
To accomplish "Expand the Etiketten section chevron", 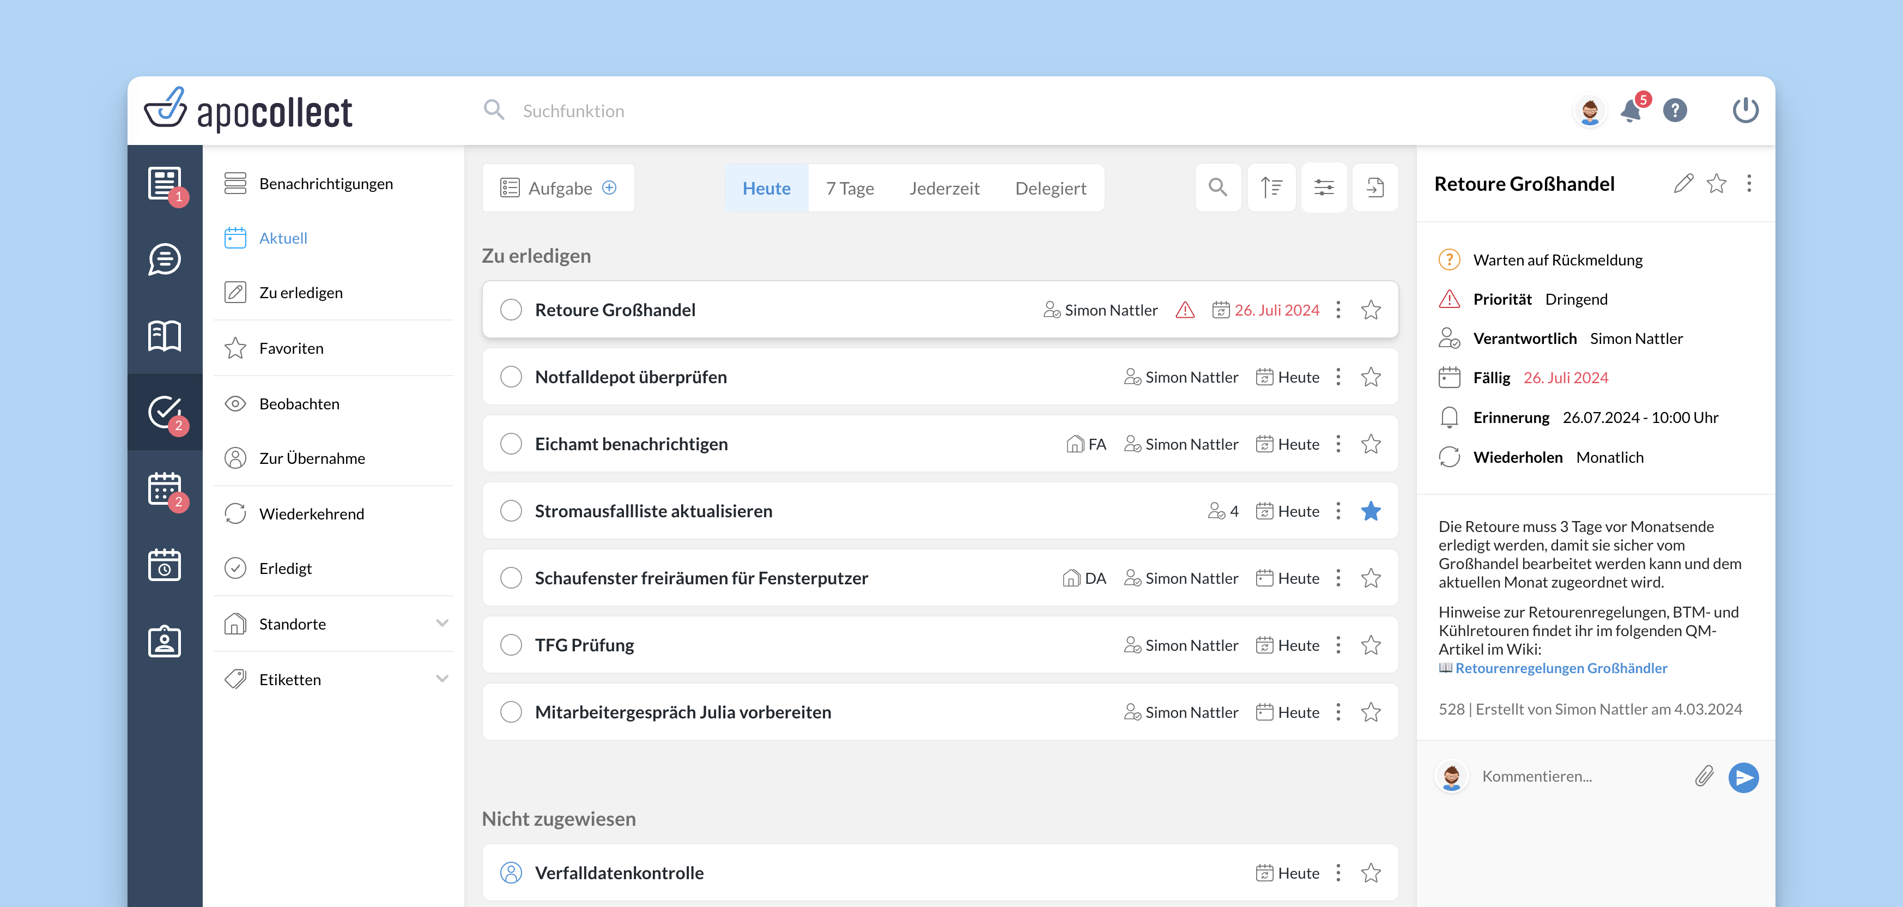I will pyautogui.click(x=442, y=679).
